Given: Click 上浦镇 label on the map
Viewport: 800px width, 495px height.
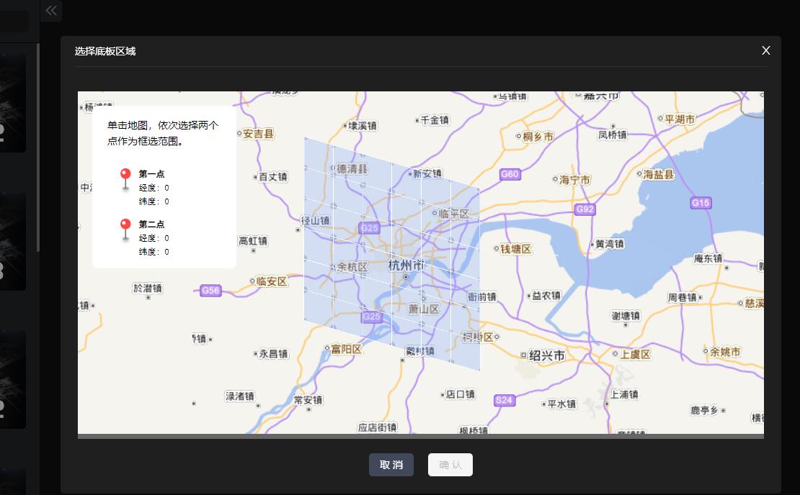Looking at the screenshot, I should (x=624, y=394).
